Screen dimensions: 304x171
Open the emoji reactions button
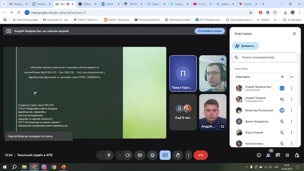(153, 155)
